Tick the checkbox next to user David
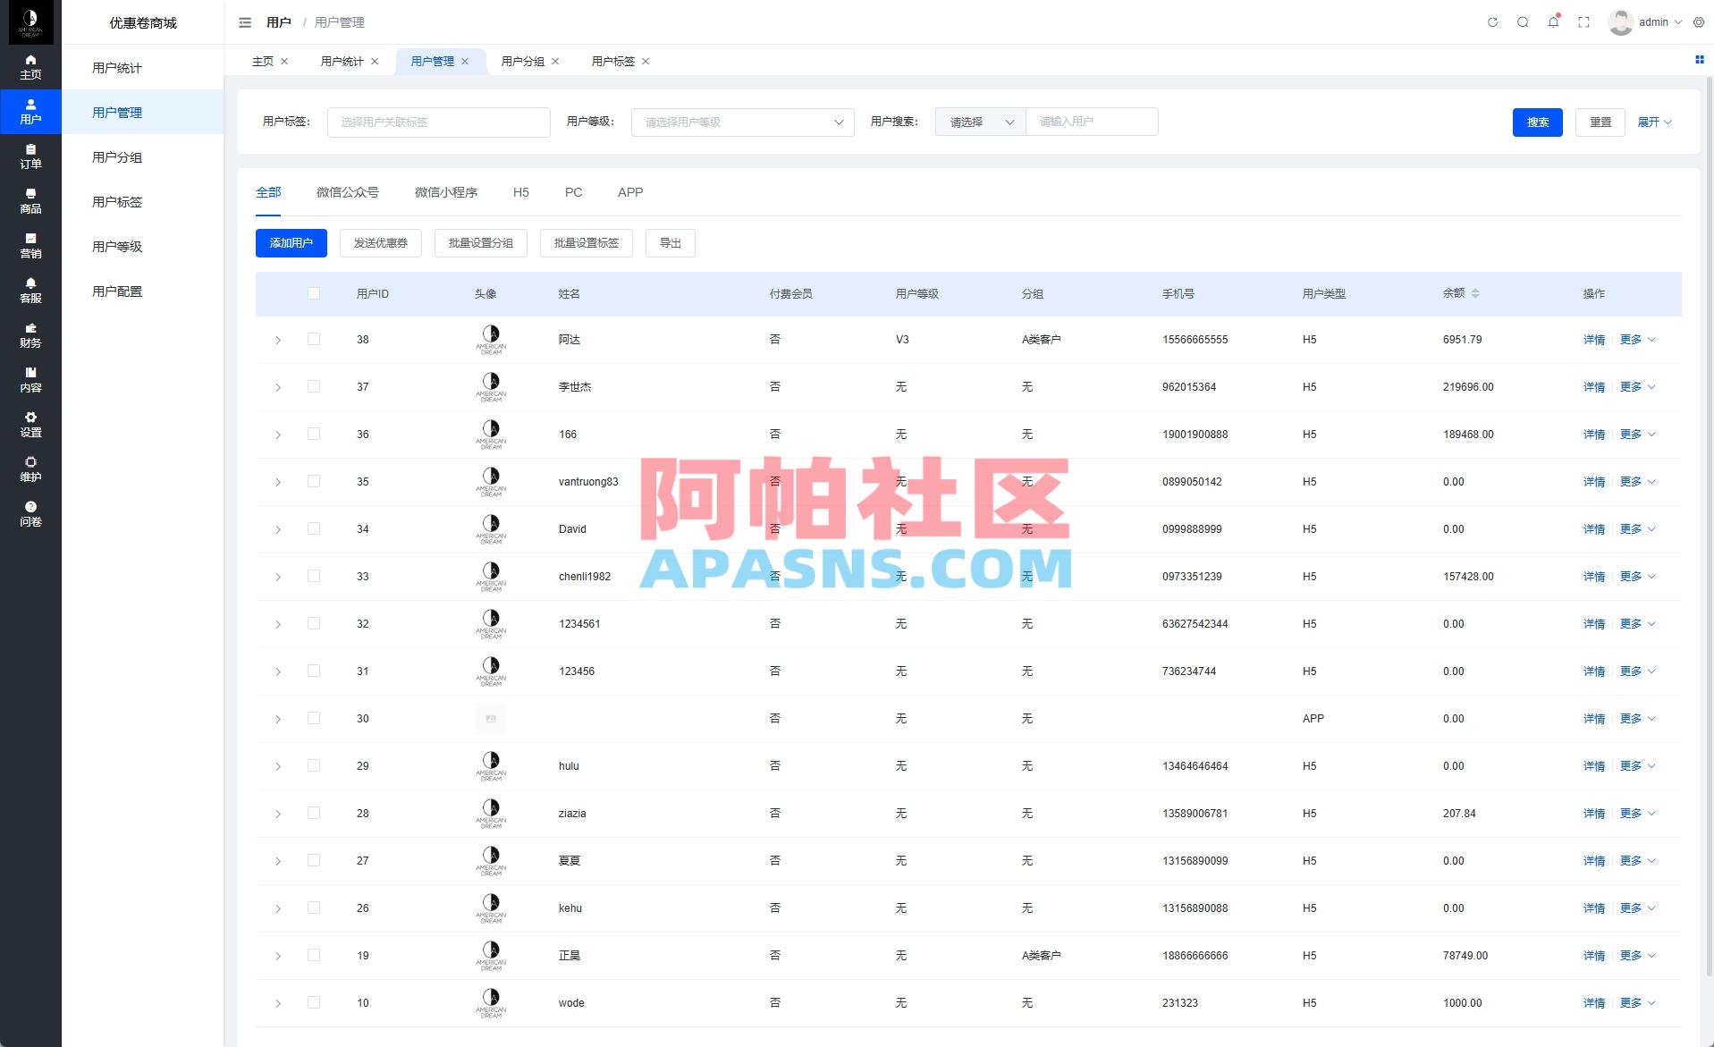The image size is (1714, 1047). click(x=314, y=528)
